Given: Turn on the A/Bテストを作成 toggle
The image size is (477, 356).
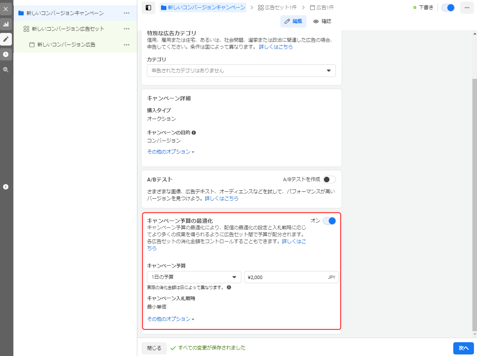Looking at the screenshot, I should [329, 180].
